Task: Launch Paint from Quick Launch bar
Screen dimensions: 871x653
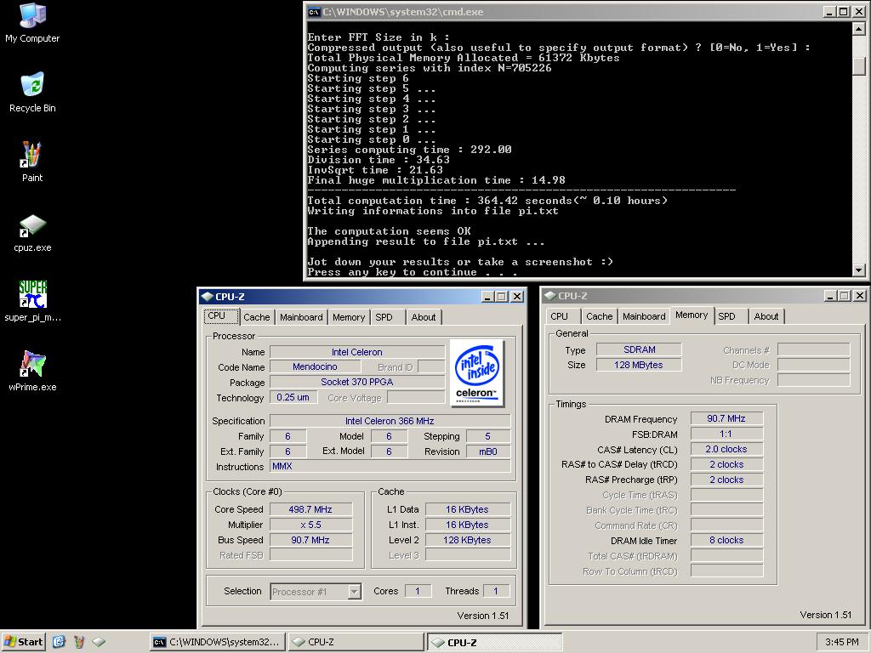Action: click(x=79, y=642)
